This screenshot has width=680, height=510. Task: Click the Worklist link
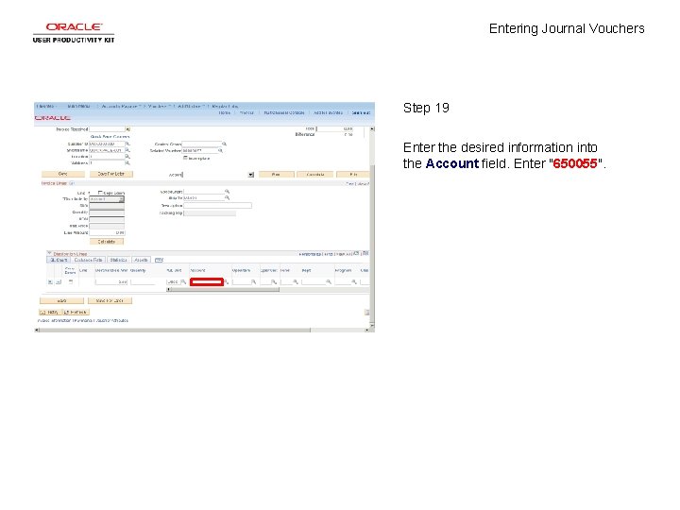(x=246, y=112)
